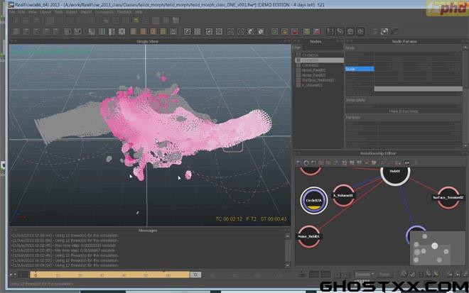Click the green square icon in main toolbar
The image size is (469, 293).
[274, 31]
